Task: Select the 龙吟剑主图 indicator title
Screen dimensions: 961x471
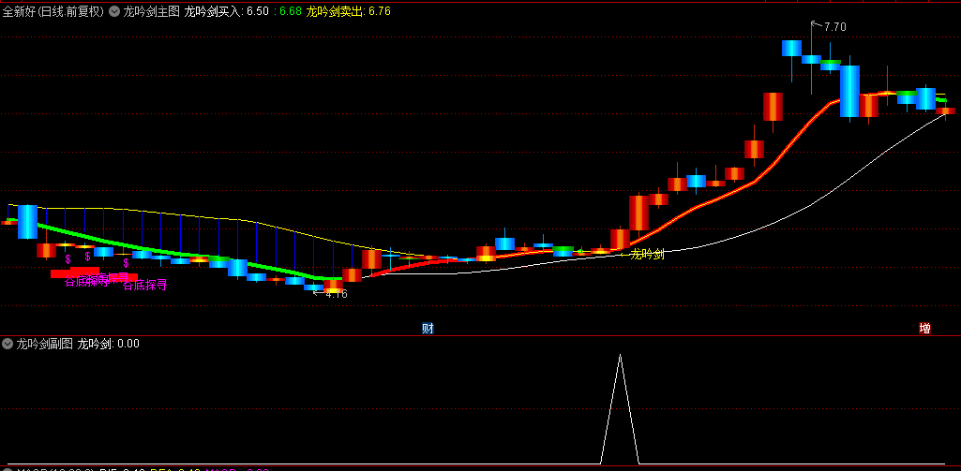Action: pos(151,11)
